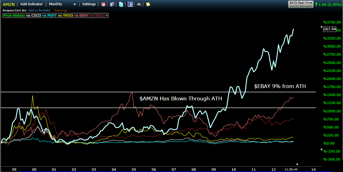
Task: Take a chart snapshot with camera icon
Action: [x=139, y=4]
